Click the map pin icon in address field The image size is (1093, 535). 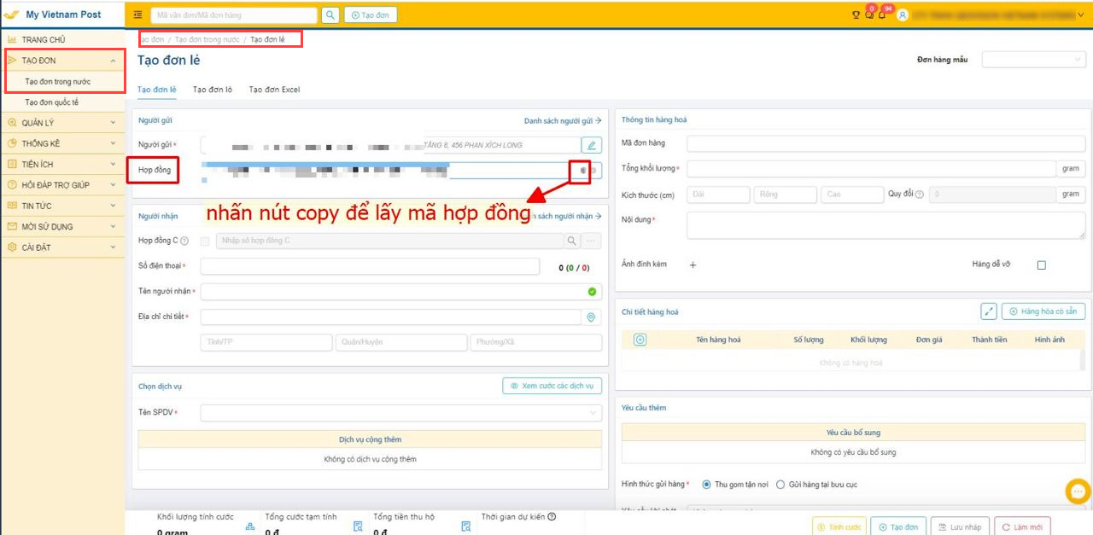tap(591, 317)
